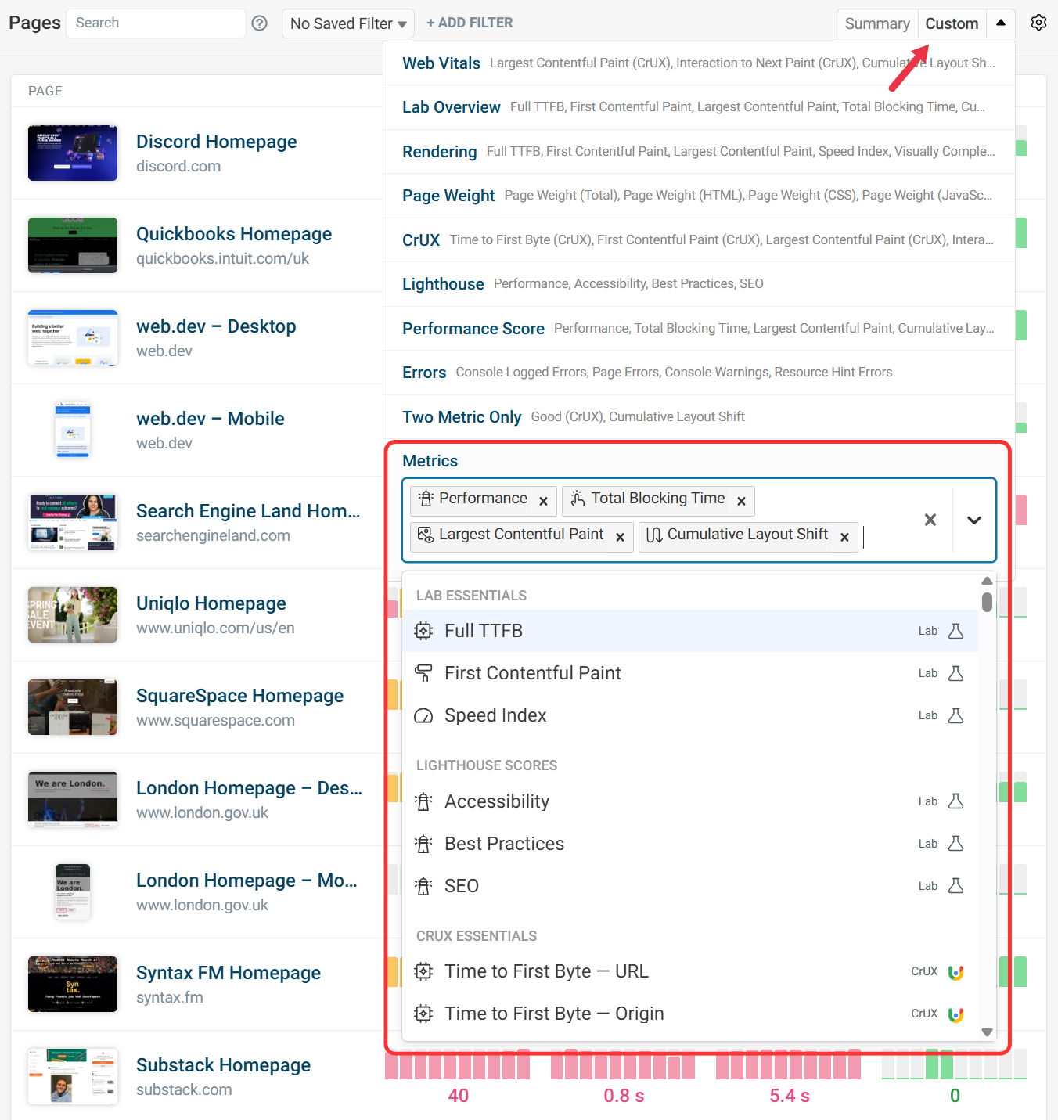Remove the Cumulative Layout Shift chip
1058x1120 pixels.
coord(844,537)
